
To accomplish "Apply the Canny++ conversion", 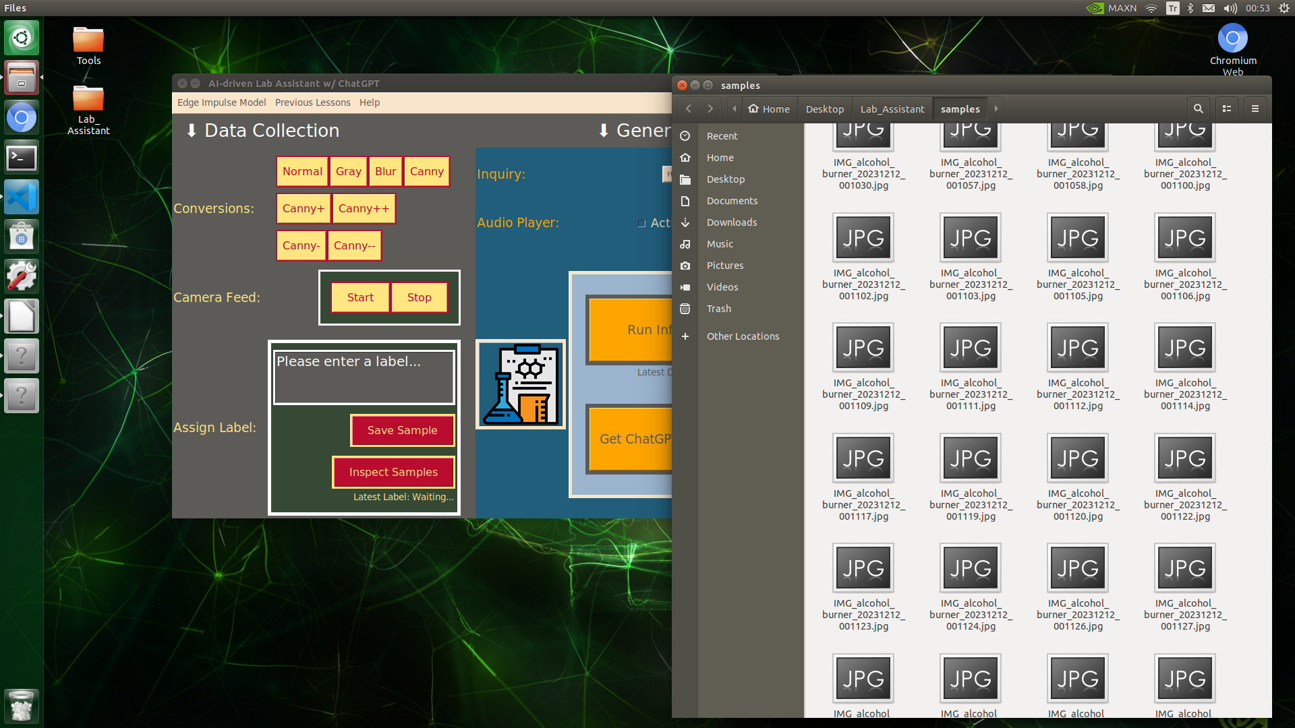I will pyautogui.click(x=364, y=208).
